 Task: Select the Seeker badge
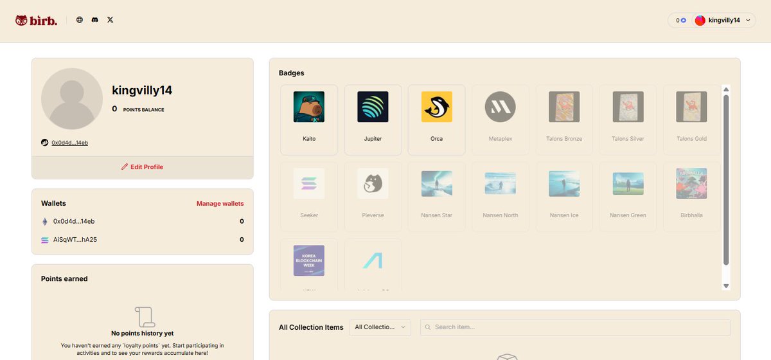point(309,197)
